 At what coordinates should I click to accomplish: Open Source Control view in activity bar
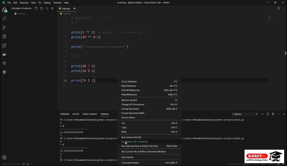click(x=4, y=27)
